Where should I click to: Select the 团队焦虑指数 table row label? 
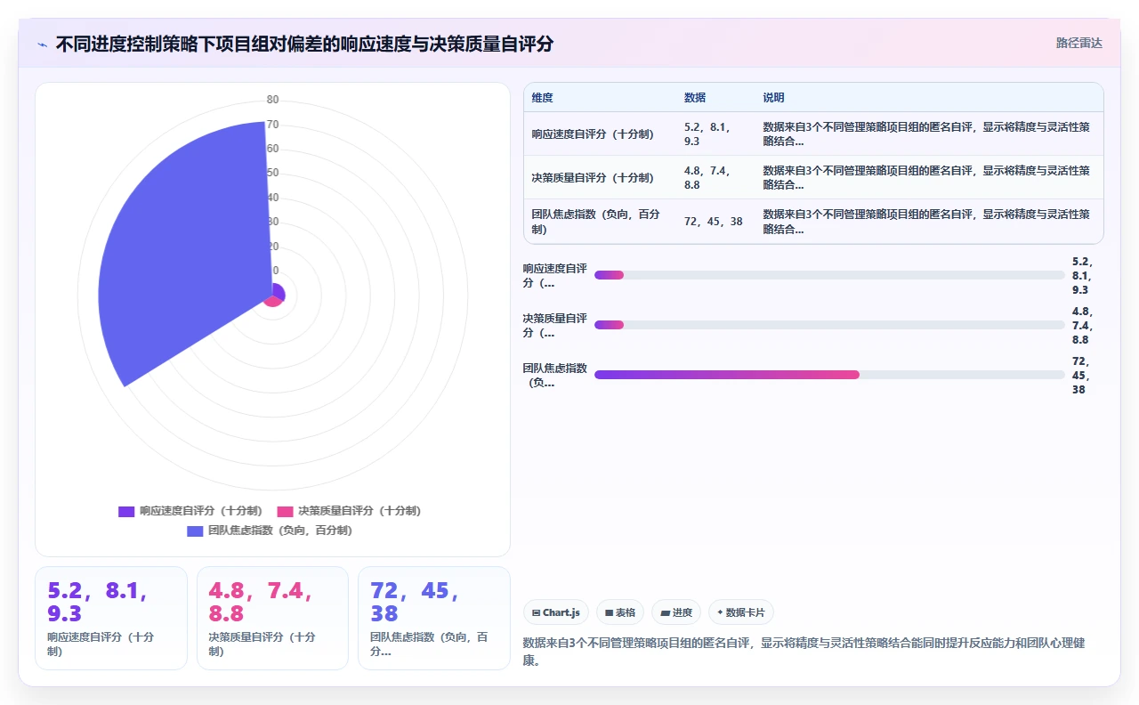tap(596, 222)
